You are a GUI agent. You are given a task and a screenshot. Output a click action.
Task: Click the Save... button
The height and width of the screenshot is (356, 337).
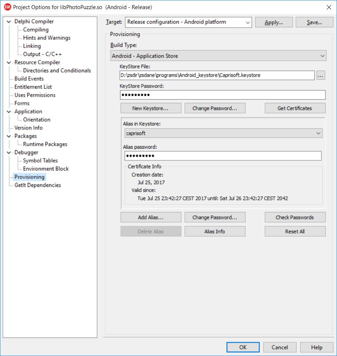point(314,22)
